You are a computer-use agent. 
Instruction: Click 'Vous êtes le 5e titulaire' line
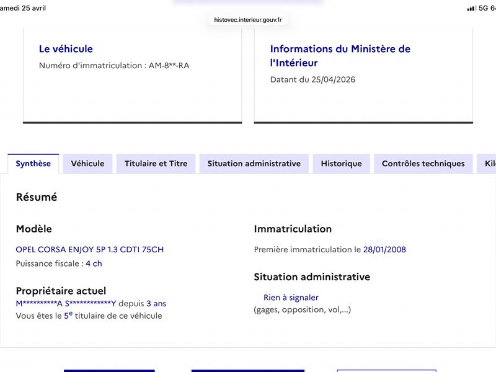[89, 316]
